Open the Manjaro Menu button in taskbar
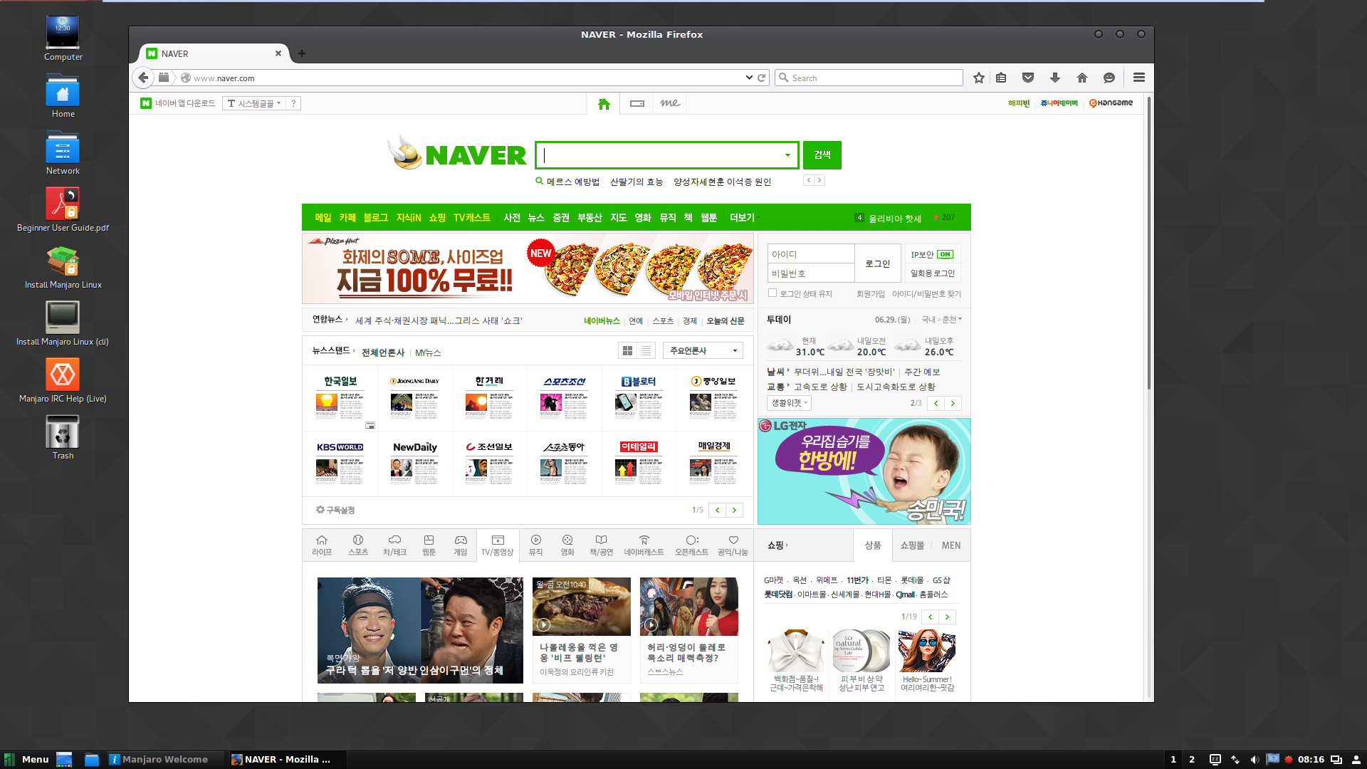 point(27,759)
